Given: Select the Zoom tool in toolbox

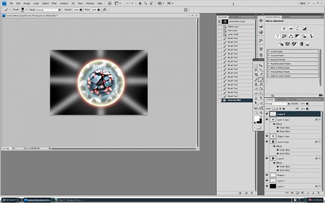Looking at the screenshot, I should pos(261,113).
